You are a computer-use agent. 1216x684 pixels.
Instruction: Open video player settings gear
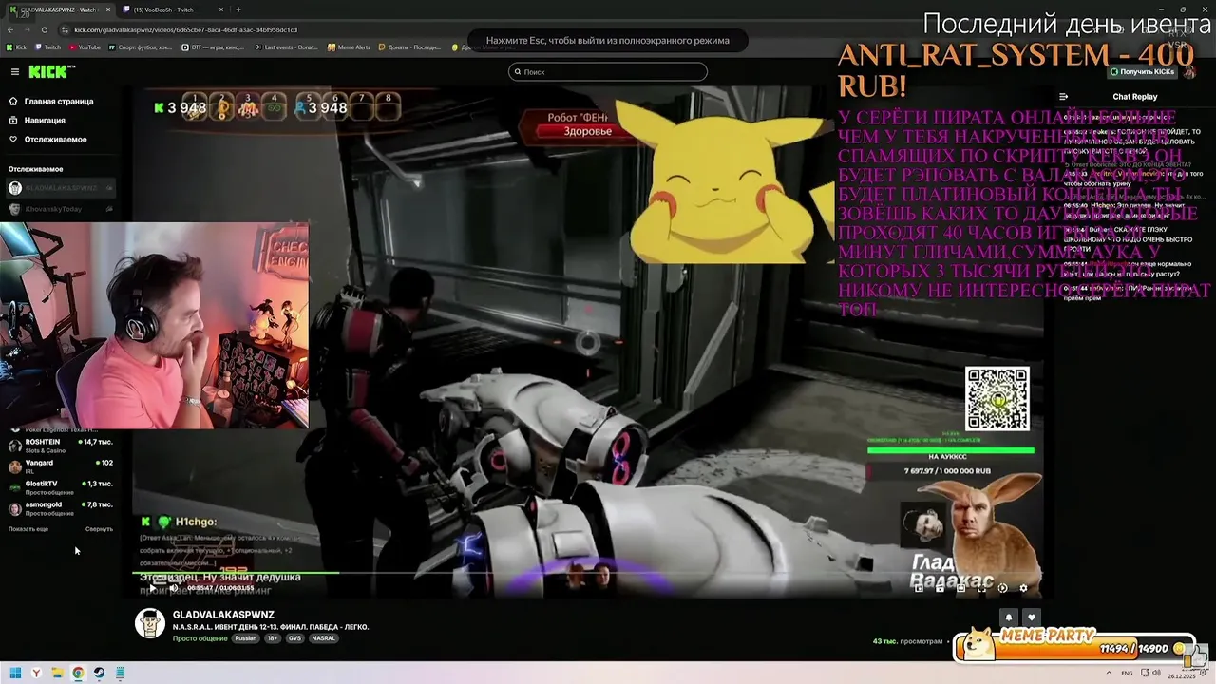tap(1023, 588)
